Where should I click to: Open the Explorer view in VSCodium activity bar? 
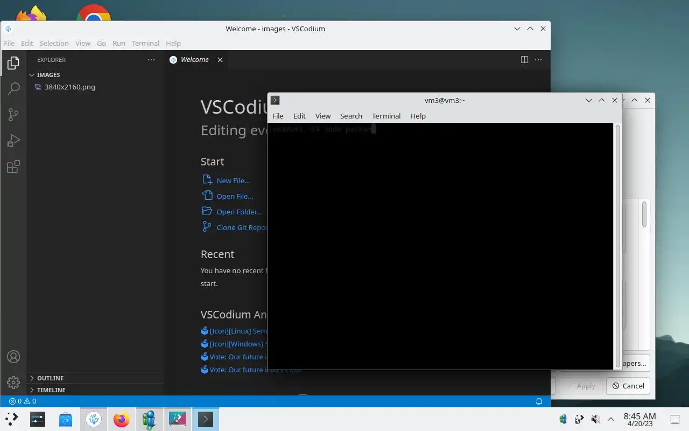[13, 63]
